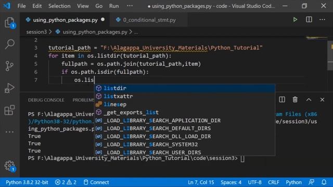Viewport: 333px width, 187px height.
Task: Select _LOAD_LIBRARY_SEARCH_APPLICATION_DIR suggestion
Action: click(x=184, y=120)
